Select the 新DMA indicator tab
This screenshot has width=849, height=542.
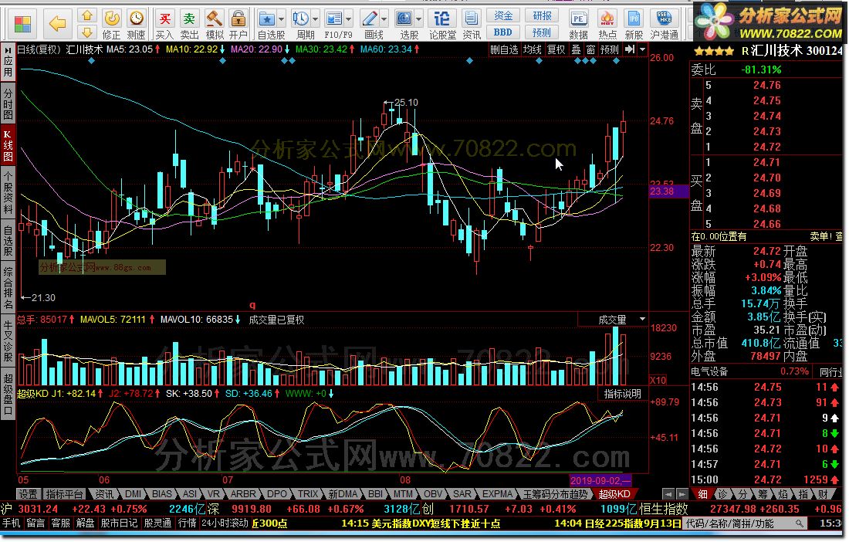click(343, 494)
